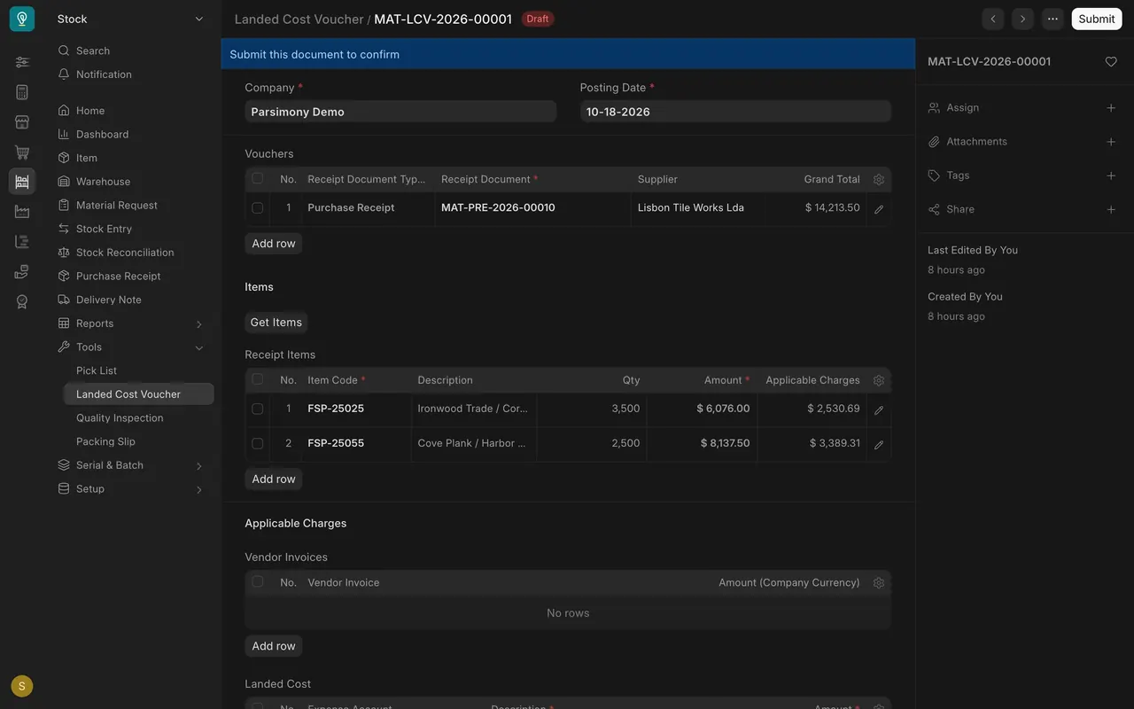This screenshot has height=709, width=1134.
Task: Click the edit pencil on the Purchase Receipt voucher row
Action: tap(879, 209)
